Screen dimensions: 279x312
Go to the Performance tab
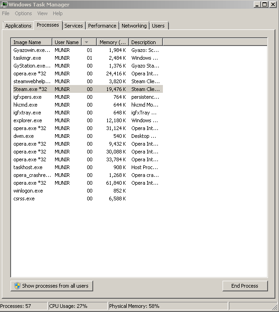(x=102, y=26)
